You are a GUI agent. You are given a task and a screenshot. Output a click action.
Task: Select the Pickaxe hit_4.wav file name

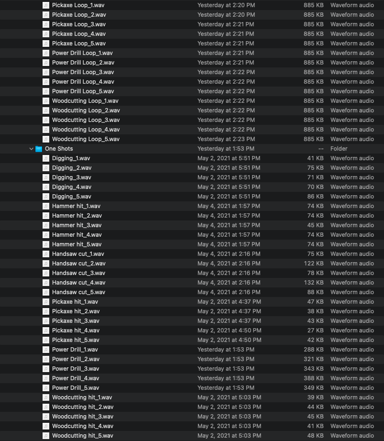[76, 331]
